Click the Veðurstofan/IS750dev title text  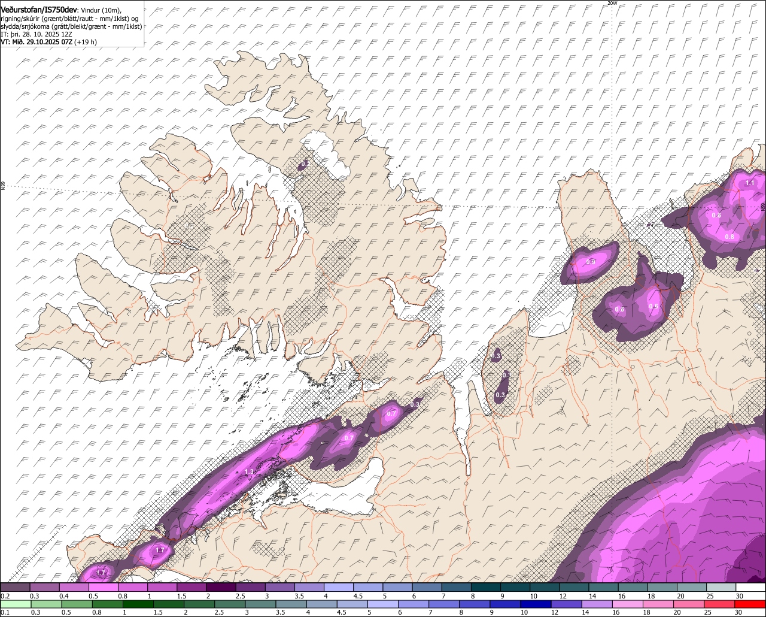pos(38,10)
